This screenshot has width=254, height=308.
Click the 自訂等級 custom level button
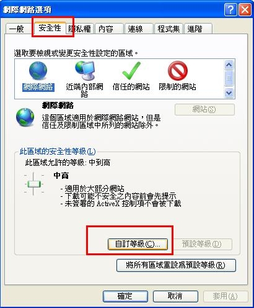[138, 244]
